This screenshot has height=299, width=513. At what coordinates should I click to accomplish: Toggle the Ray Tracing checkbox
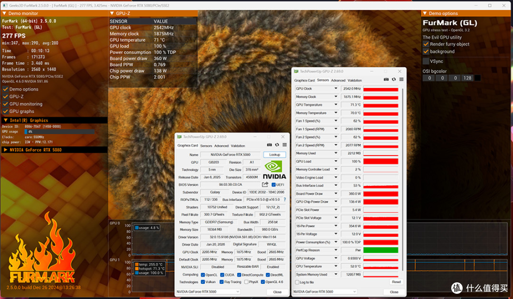(221, 282)
